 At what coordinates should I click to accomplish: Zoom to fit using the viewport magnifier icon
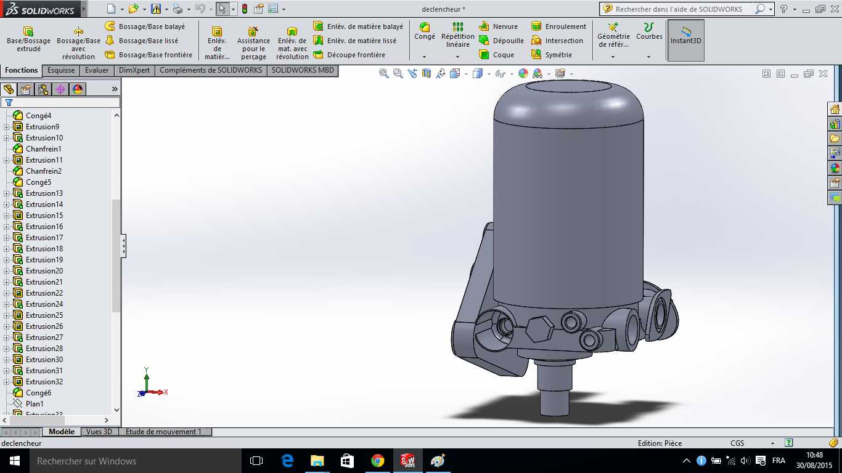tap(383, 73)
